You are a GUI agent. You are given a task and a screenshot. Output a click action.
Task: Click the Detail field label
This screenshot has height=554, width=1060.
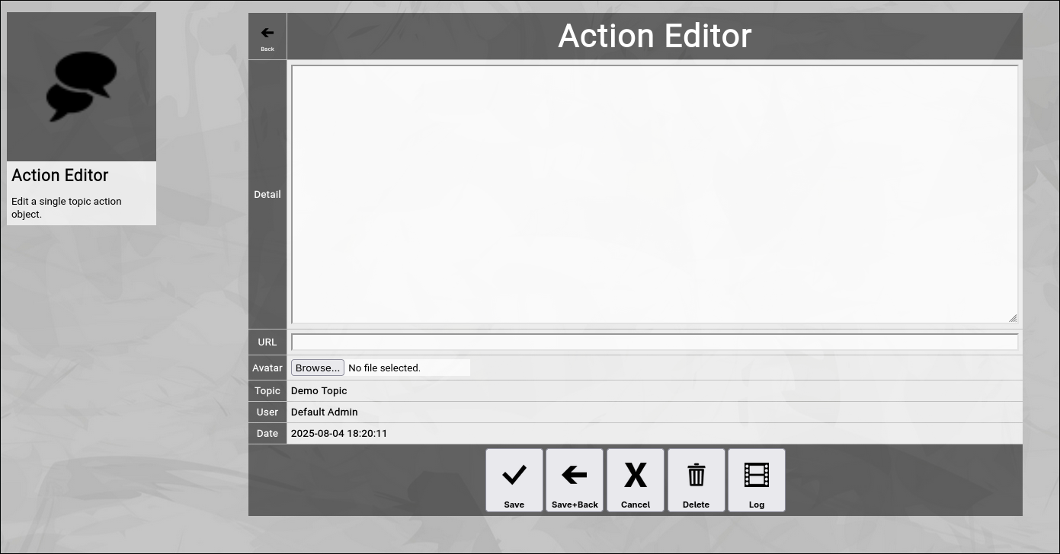coord(267,194)
